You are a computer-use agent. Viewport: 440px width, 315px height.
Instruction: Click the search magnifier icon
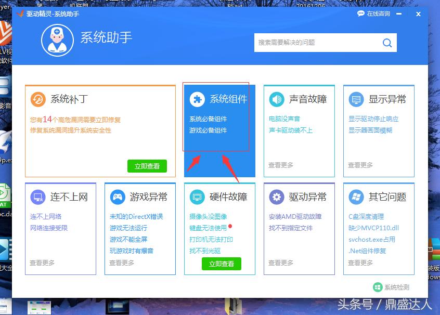[387, 43]
